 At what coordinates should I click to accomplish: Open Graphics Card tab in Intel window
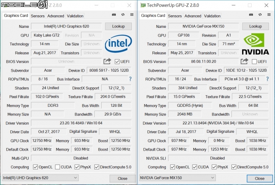pyautogui.click(x=16, y=16)
